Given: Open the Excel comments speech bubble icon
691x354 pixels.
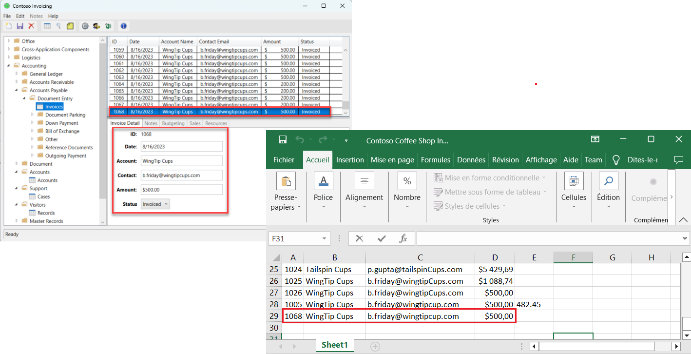Looking at the screenshot, I should point(678,160).
